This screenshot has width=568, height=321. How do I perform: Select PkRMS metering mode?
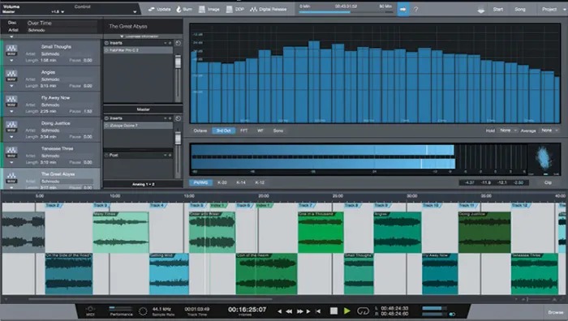(x=200, y=182)
